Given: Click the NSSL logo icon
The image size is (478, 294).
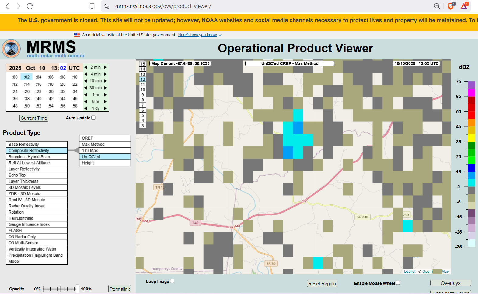Looking at the screenshot, I should click(11, 49).
